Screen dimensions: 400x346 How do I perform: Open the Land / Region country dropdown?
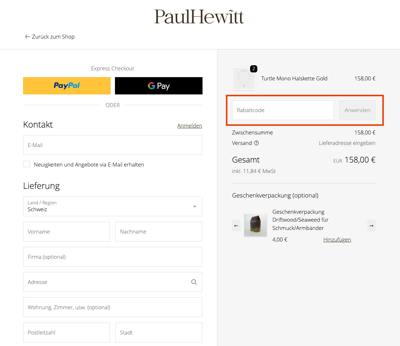pos(112,206)
